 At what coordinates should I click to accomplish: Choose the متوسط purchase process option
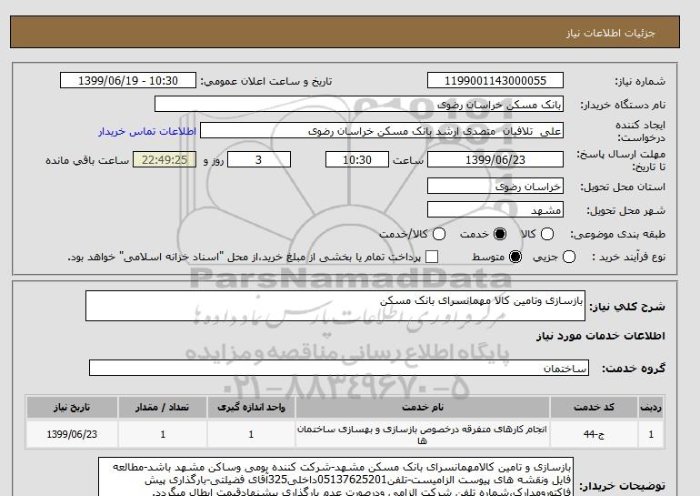515,257
